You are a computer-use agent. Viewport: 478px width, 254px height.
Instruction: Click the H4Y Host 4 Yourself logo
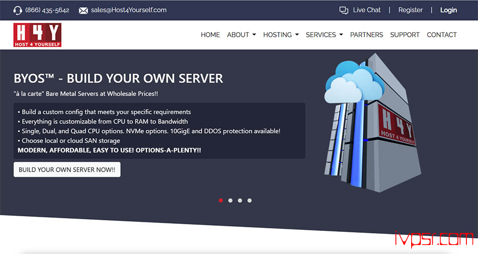tap(37, 35)
